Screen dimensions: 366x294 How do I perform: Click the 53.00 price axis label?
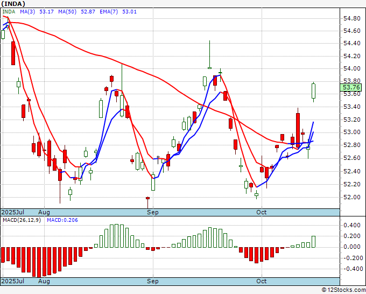352,132
